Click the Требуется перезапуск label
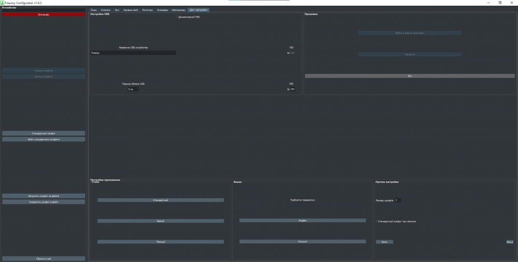 point(303,200)
